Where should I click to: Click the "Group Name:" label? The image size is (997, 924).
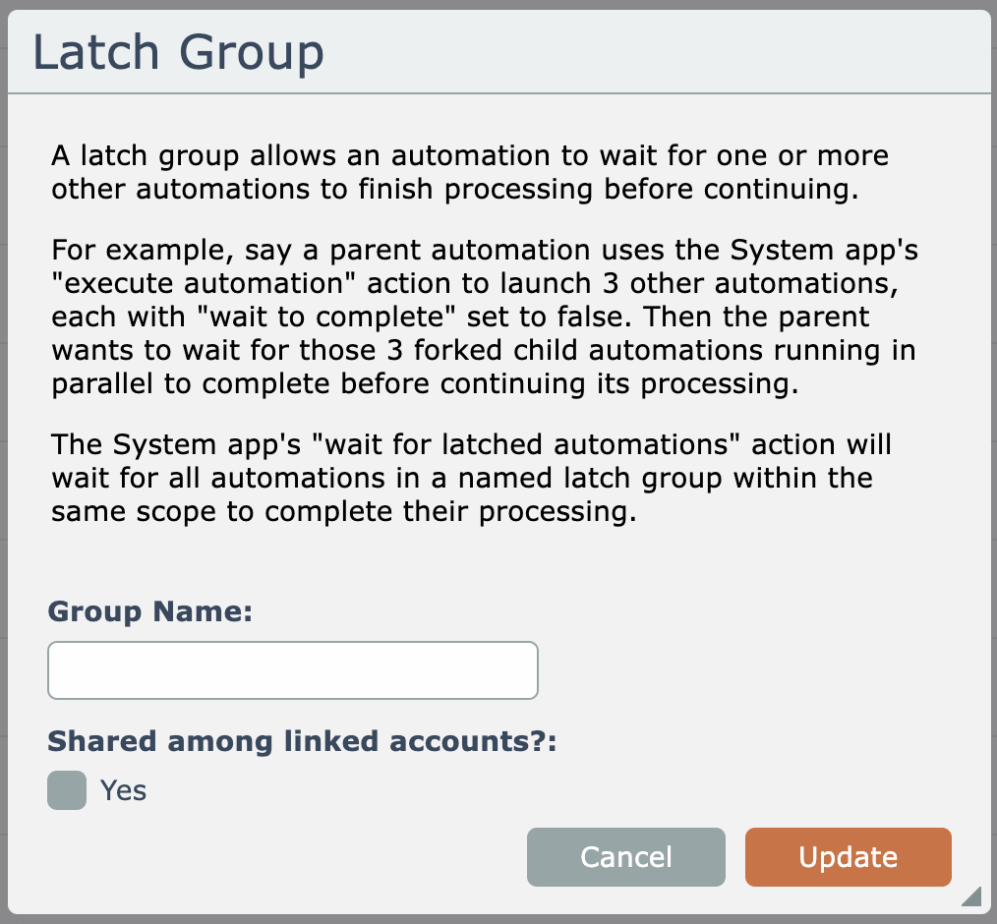tap(150, 611)
